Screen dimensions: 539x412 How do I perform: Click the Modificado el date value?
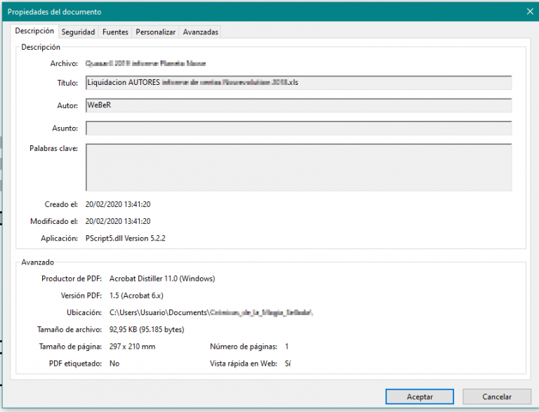coord(118,221)
